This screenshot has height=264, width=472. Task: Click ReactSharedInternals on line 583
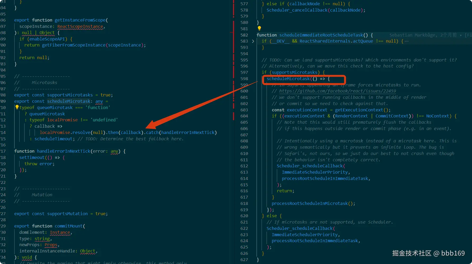click(x=325, y=41)
